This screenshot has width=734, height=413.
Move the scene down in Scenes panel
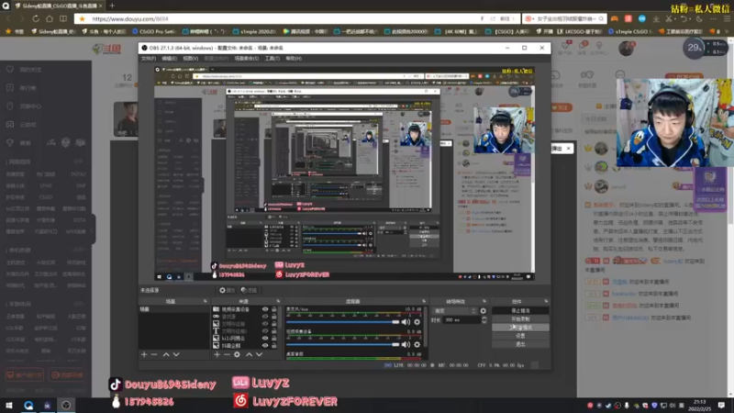point(176,354)
